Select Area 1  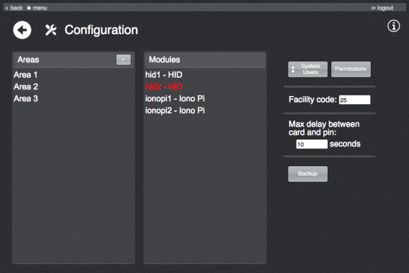(x=26, y=75)
